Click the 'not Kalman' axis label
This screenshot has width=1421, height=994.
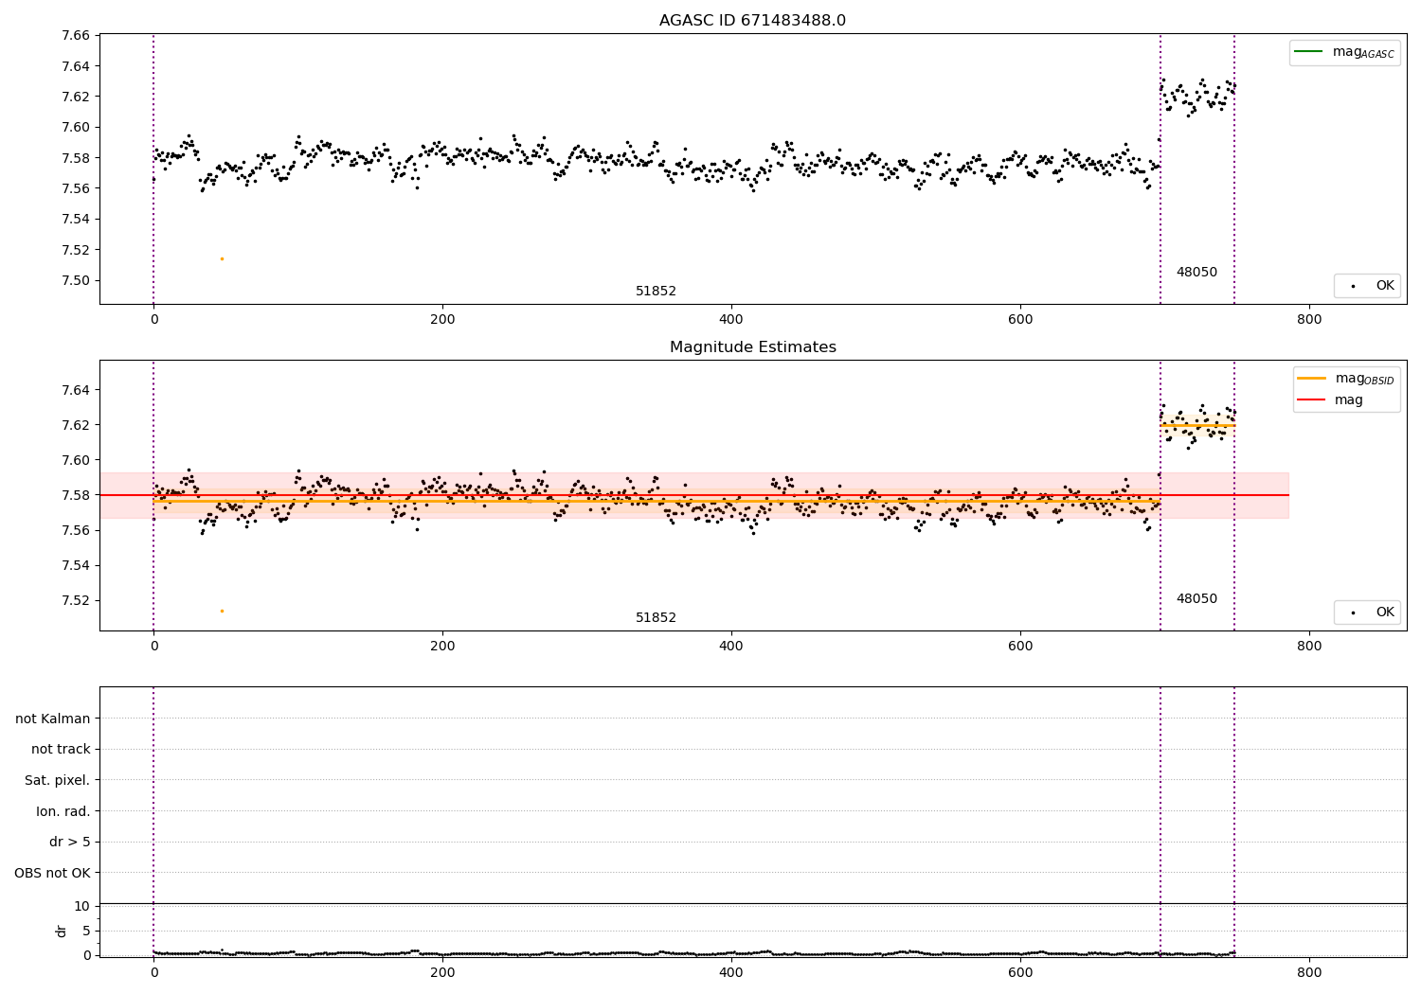click(53, 719)
